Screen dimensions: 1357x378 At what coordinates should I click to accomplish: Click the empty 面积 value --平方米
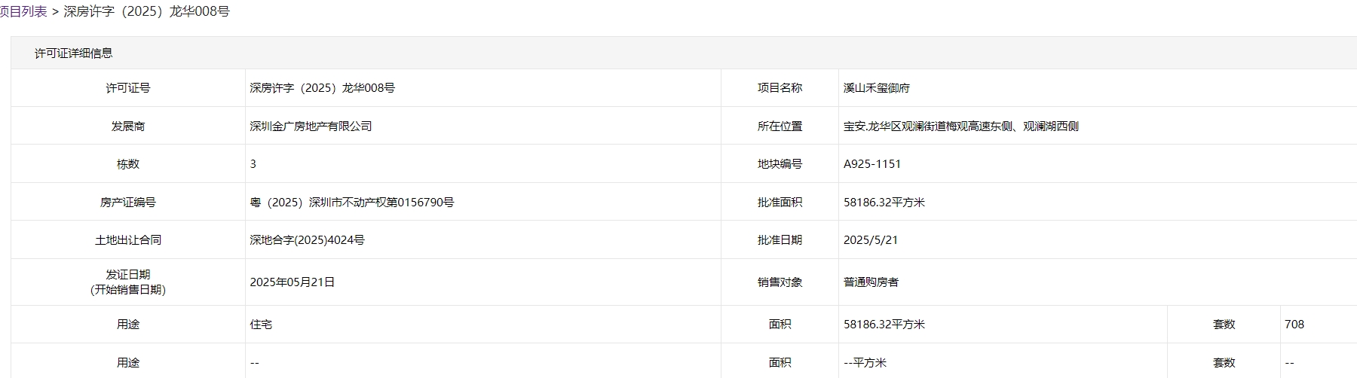click(x=865, y=362)
